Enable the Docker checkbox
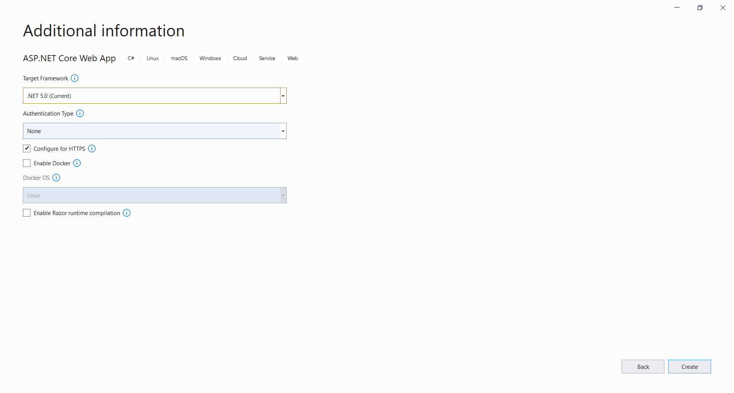The height and width of the screenshot is (393, 734). pyautogui.click(x=26, y=163)
